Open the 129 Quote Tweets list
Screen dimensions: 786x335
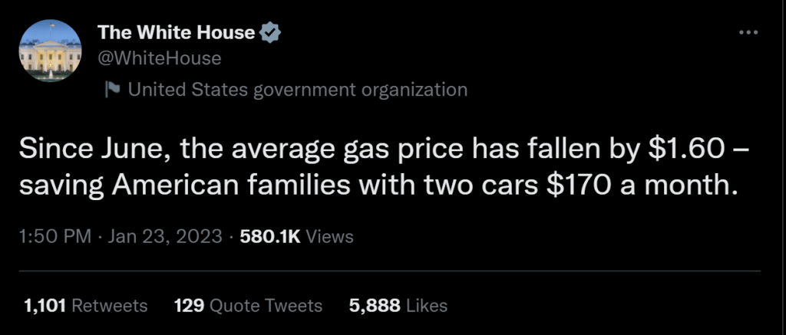(x=248, y=305)
